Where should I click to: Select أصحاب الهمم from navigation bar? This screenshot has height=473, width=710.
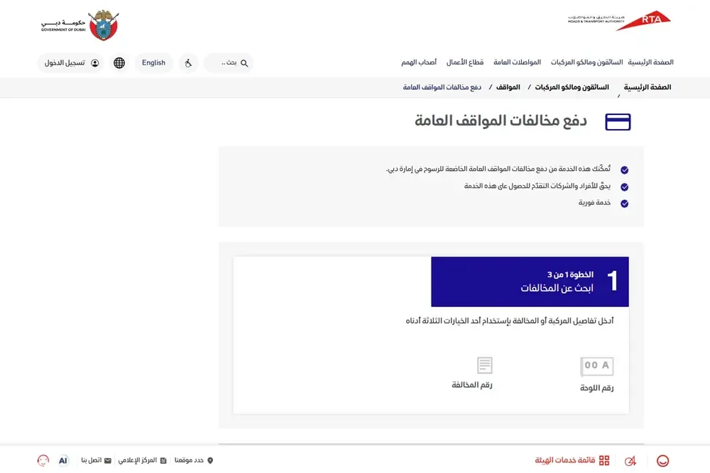click(x=419, y=62)
